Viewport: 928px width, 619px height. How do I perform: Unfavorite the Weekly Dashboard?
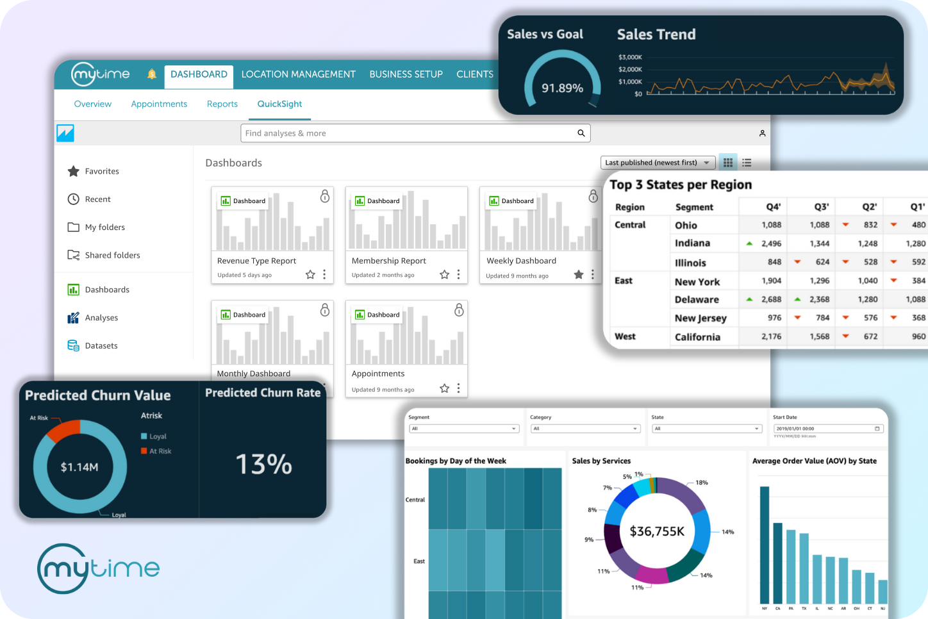[578, 274]
